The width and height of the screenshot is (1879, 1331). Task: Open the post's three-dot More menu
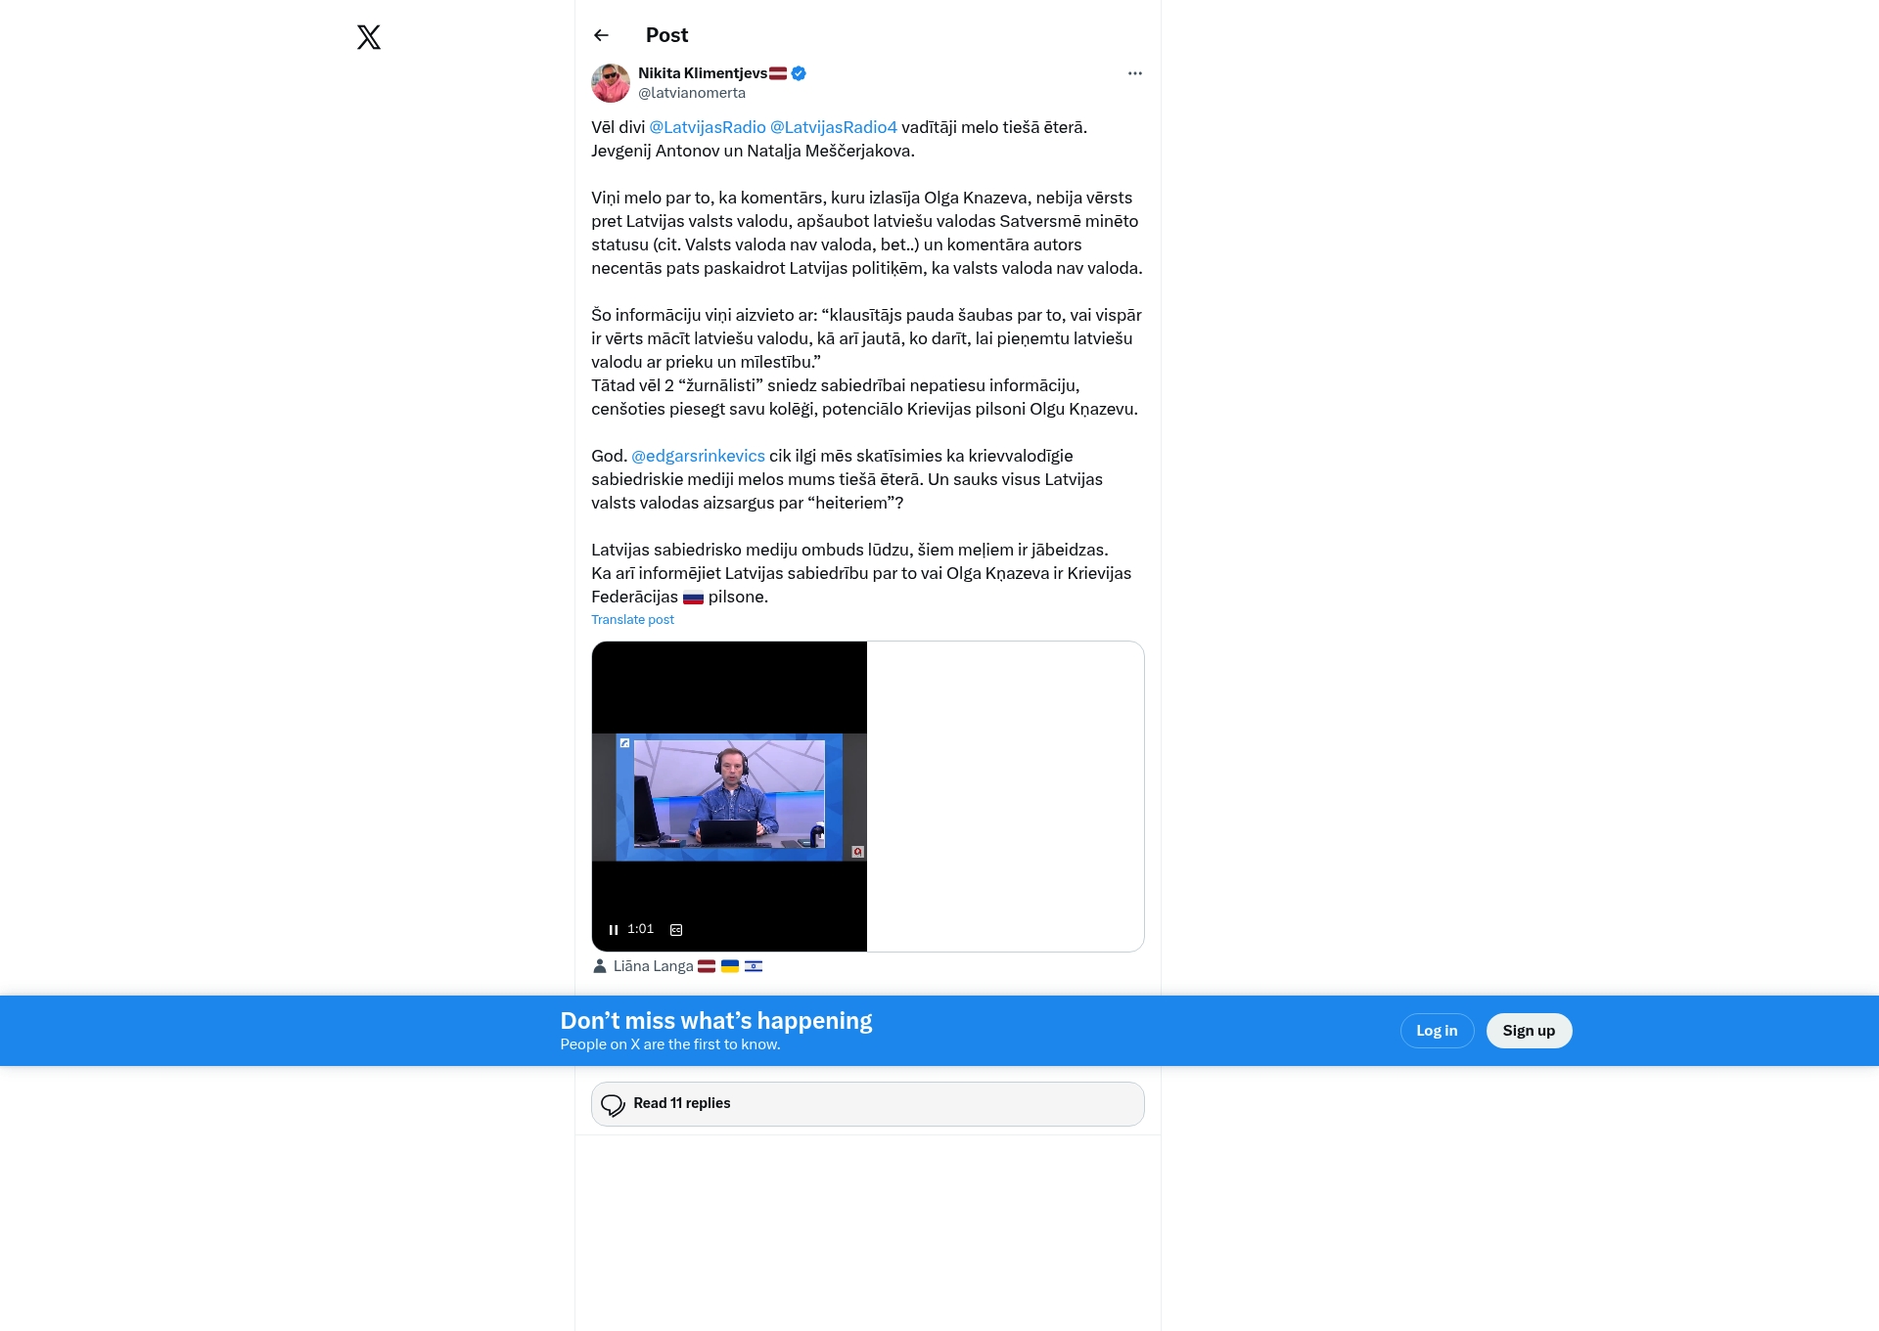point(1134,73)
